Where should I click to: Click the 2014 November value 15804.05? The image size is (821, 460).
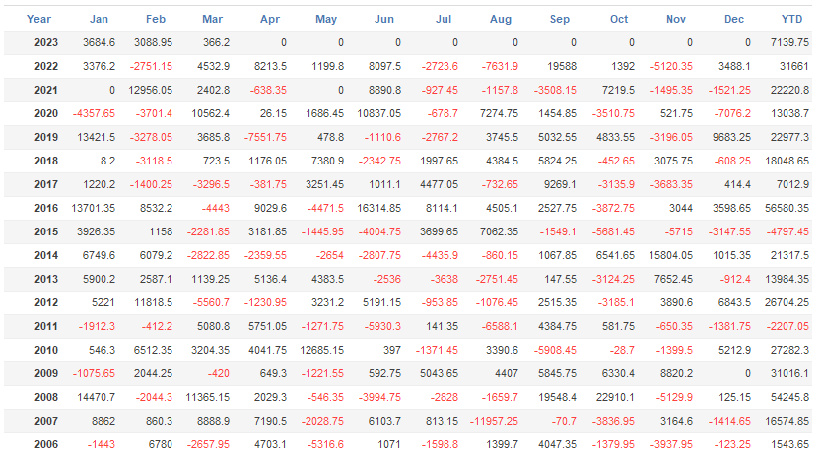[663, 255]
